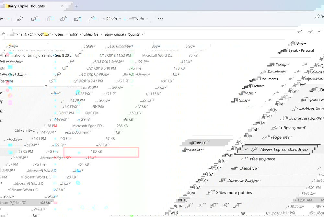Click the Copy icon in context menu's bottom row
Screen dimensions: 324x217
(202, 205)
